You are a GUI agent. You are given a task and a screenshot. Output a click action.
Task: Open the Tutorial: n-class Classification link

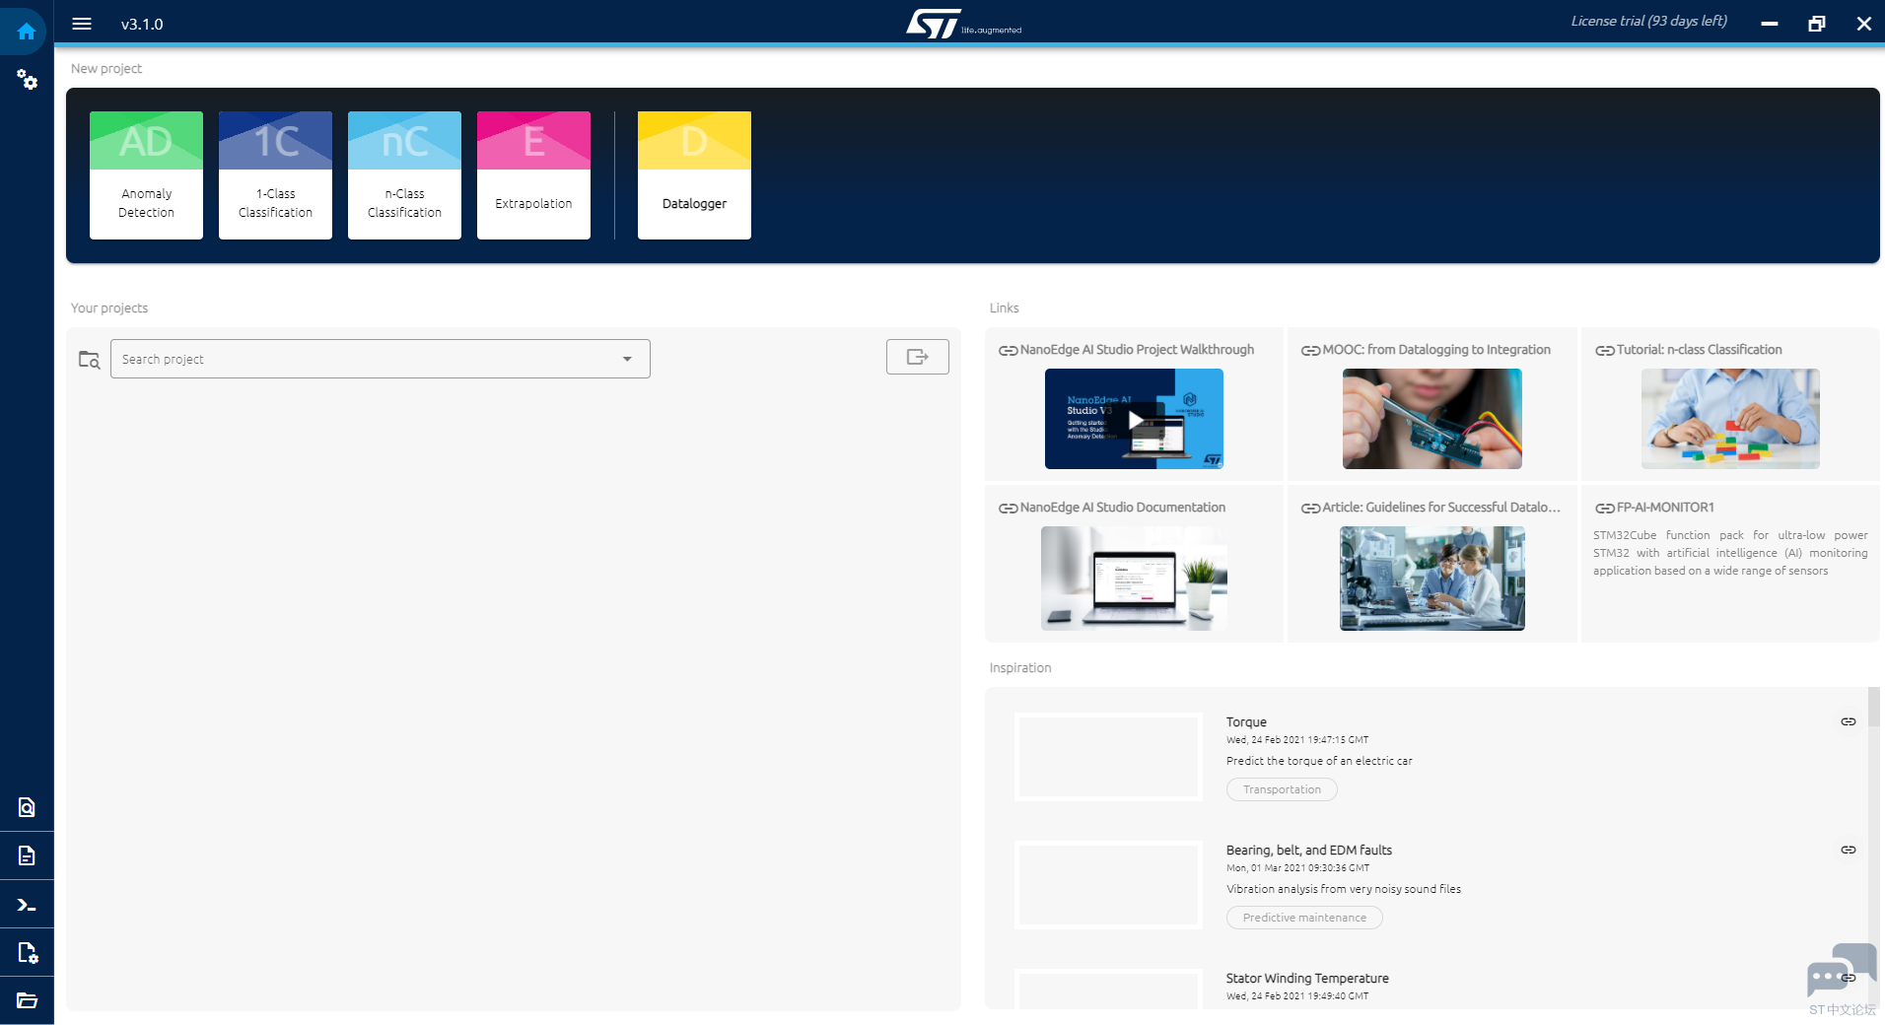[1699, 350]
